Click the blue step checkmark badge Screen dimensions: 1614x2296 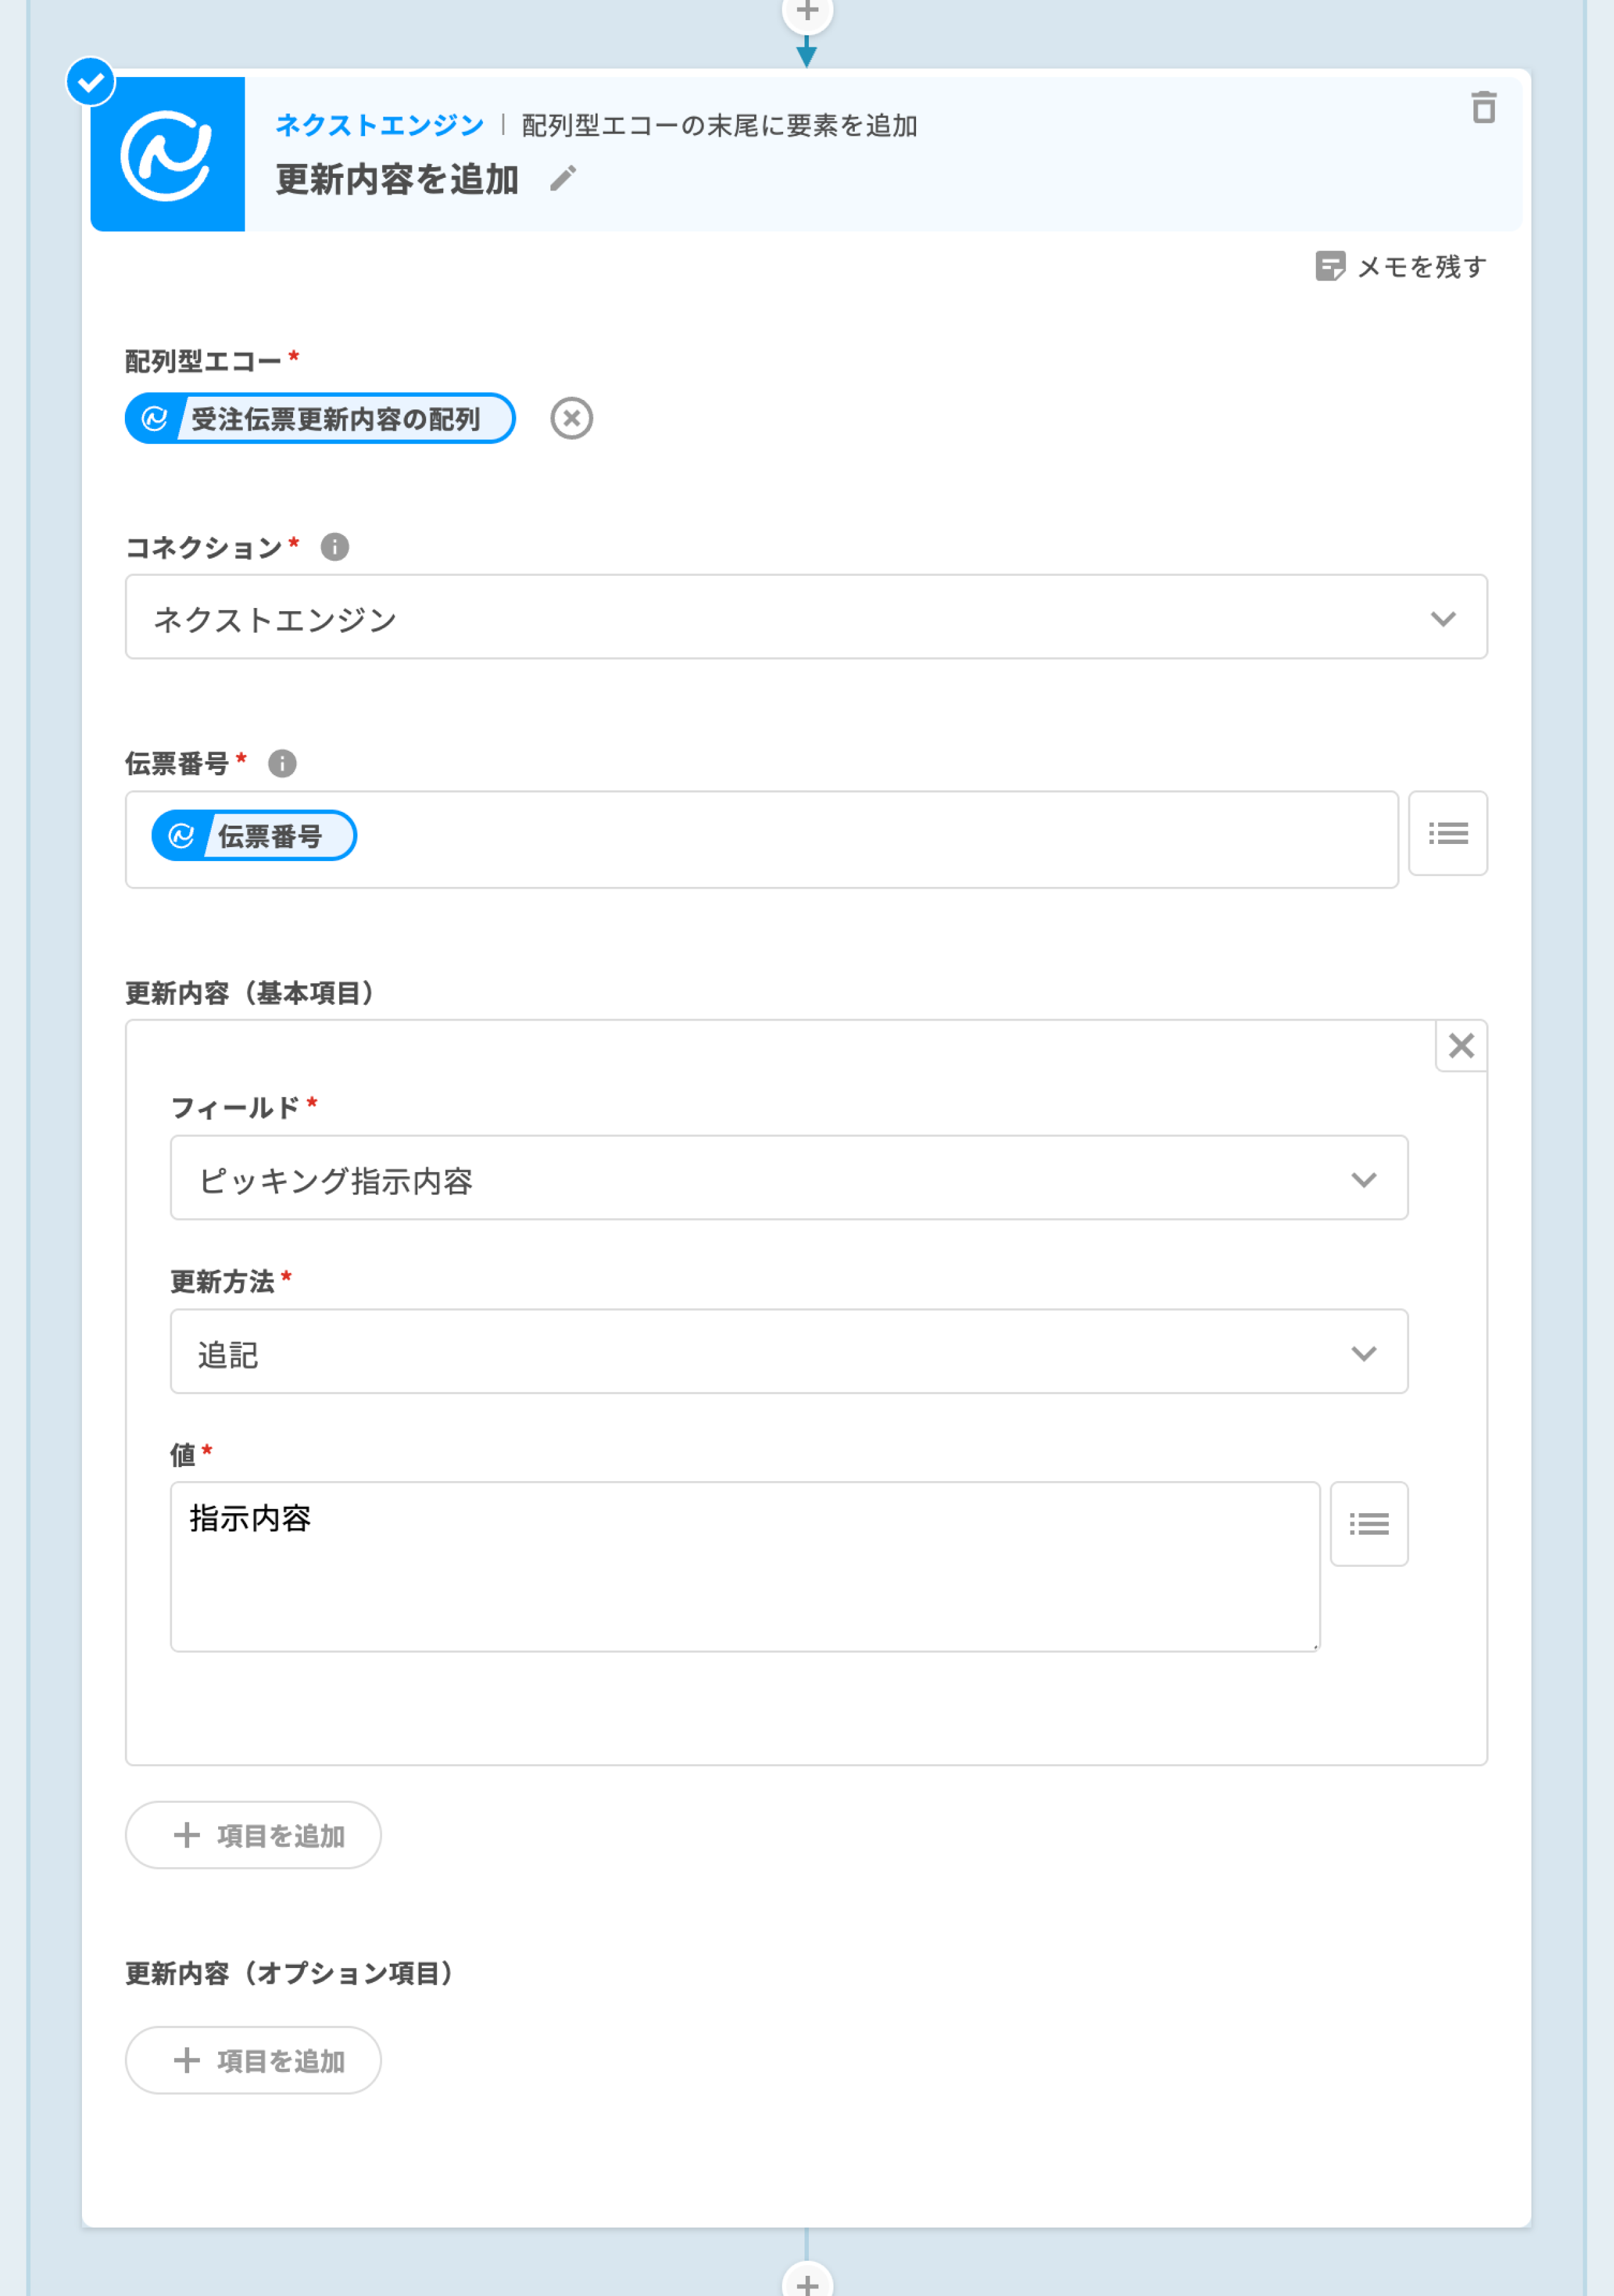pos(91,82)
